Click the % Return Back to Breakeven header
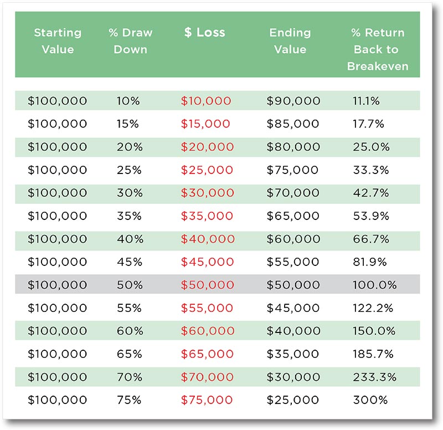Image resolution: width=443 pixels, height=430 pixels. click(378, 49)
